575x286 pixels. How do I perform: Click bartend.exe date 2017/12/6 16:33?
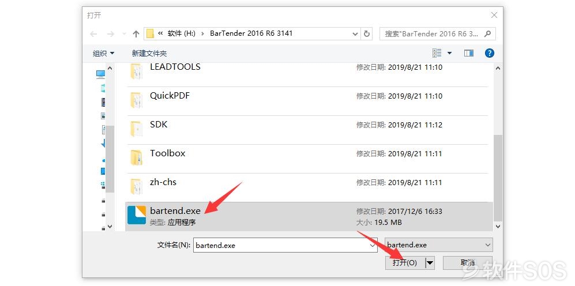415,212
